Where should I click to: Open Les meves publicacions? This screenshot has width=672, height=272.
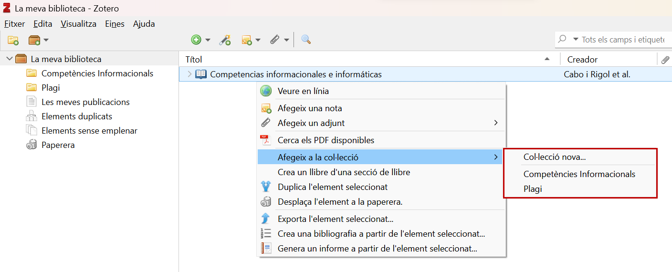coord(85,102)
